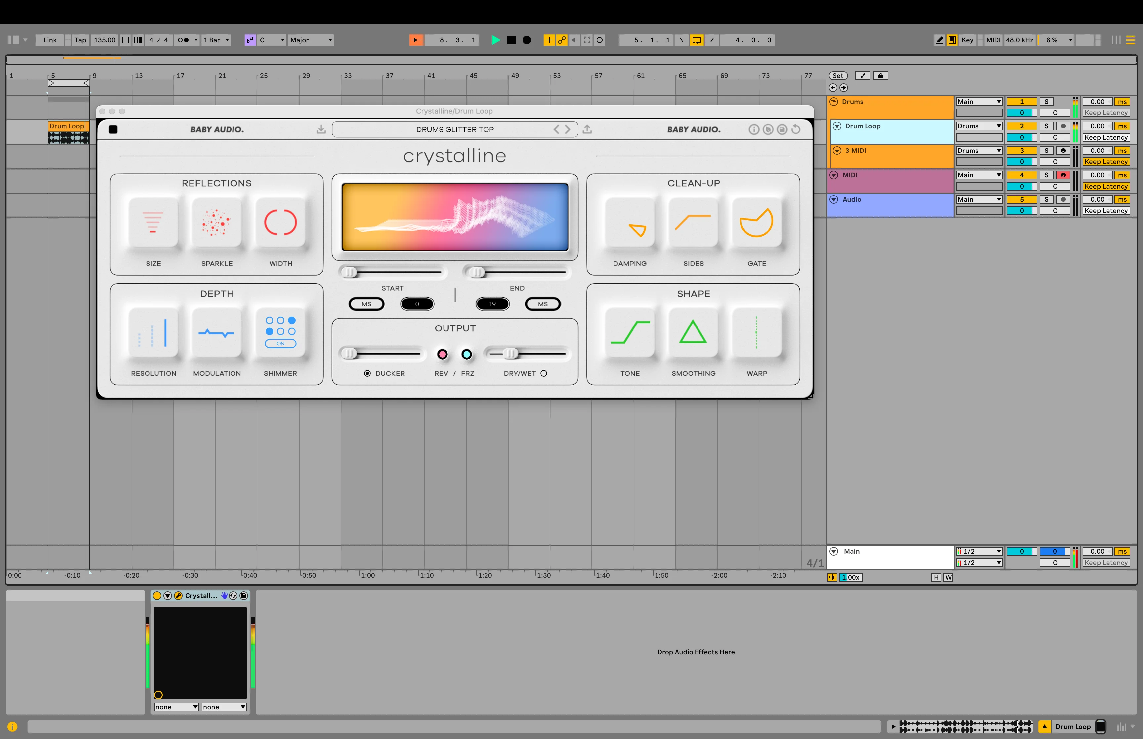Toggle the computer MIDI keyboard icon

point(952,40)
